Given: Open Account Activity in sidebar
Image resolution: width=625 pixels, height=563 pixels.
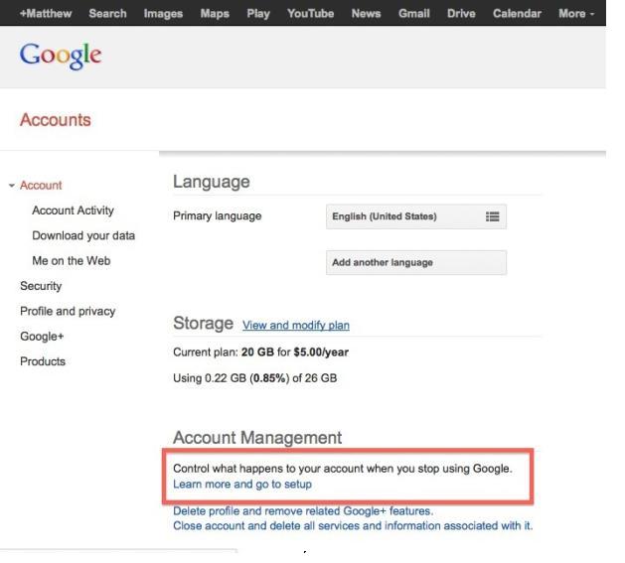Looking at the screenshot, I should (x=73, y=211).
